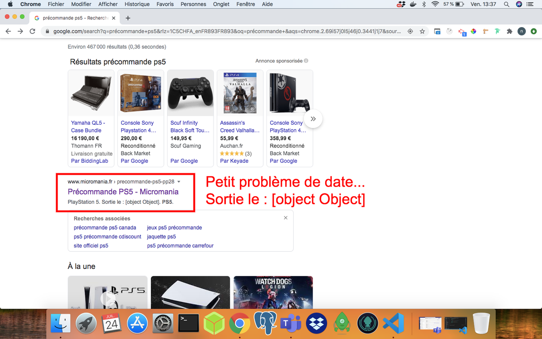The image size is (542, 339).
Task: Open Microsoft Teams from the Dock
Action: coord(291,323)
